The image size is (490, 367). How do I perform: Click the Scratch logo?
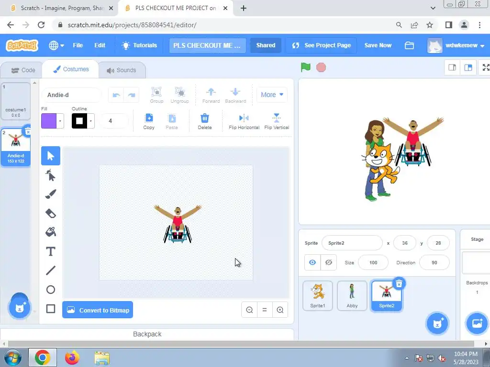tap(22, 45)
